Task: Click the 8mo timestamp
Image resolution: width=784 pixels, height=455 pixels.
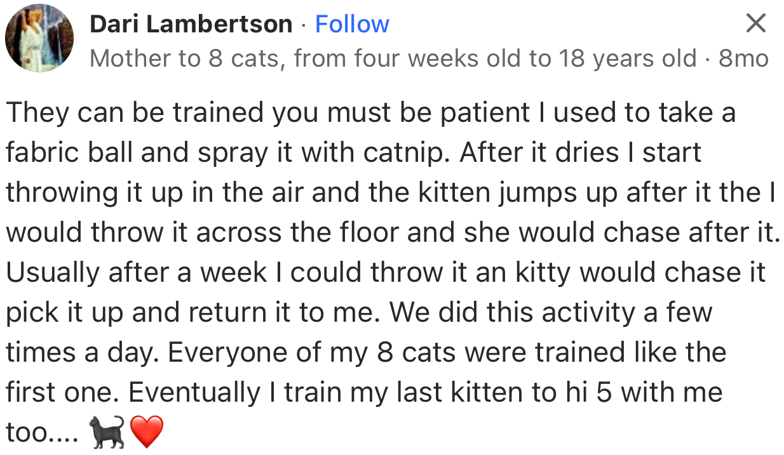Action: click(743, 58)
